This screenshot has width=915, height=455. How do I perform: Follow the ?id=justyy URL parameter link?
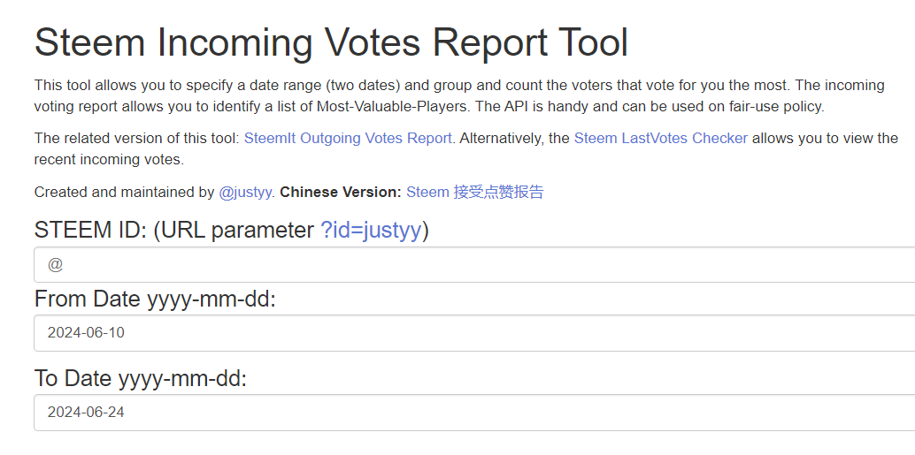pyautogui.click(x=371, y=230)
